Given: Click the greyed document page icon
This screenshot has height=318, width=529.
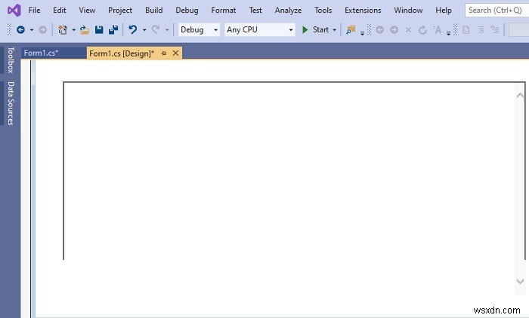Looking at the screenshot, I should coord(466,30).
